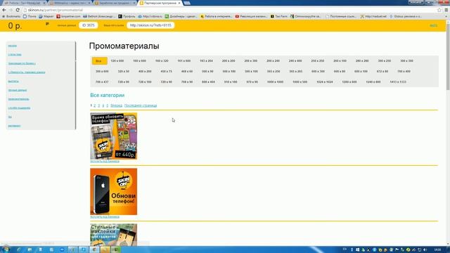Open the Профиль bookmark
Image resolution: width=450 pixels, height=253 pixels.
tap(127, 17)
